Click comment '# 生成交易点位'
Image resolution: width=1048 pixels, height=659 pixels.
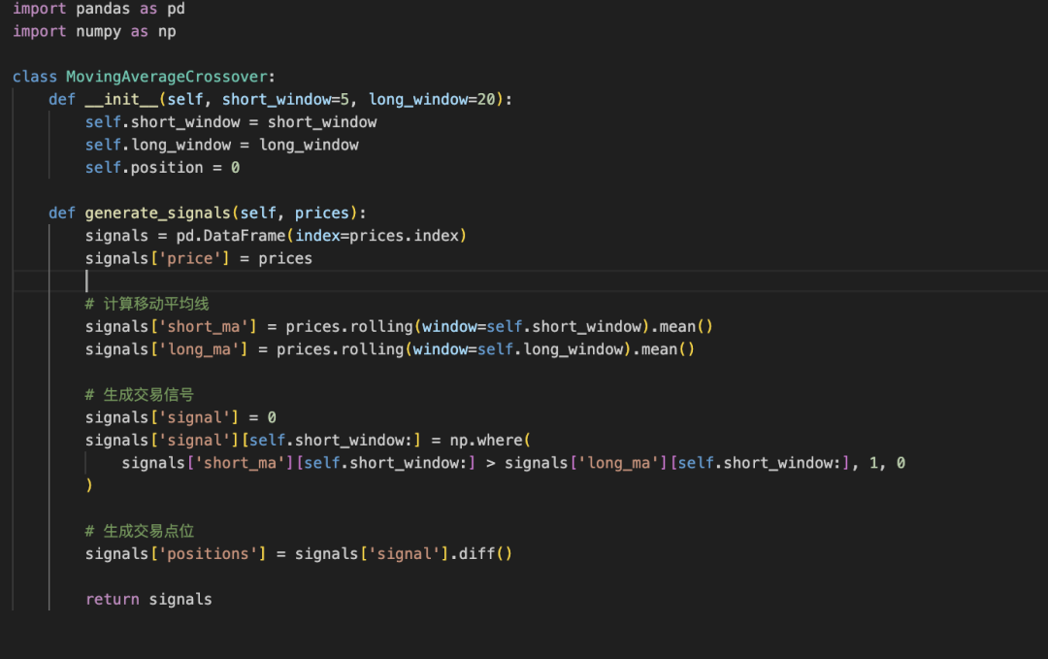[140, 531]
